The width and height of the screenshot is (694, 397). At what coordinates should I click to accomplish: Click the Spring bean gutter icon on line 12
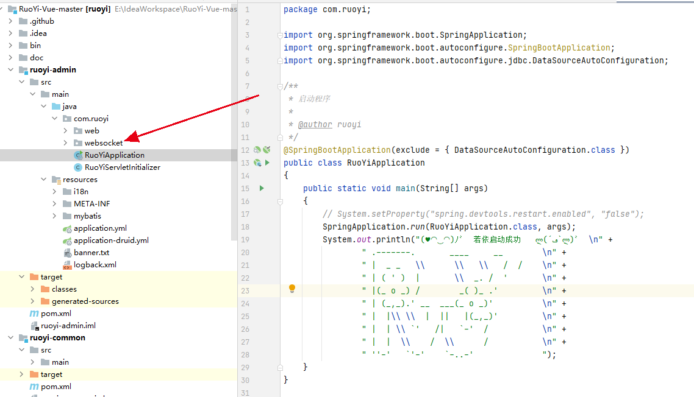pos(257,150)
